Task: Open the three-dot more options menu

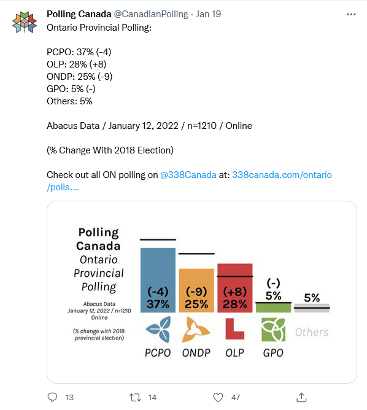Action: [351, 14]
